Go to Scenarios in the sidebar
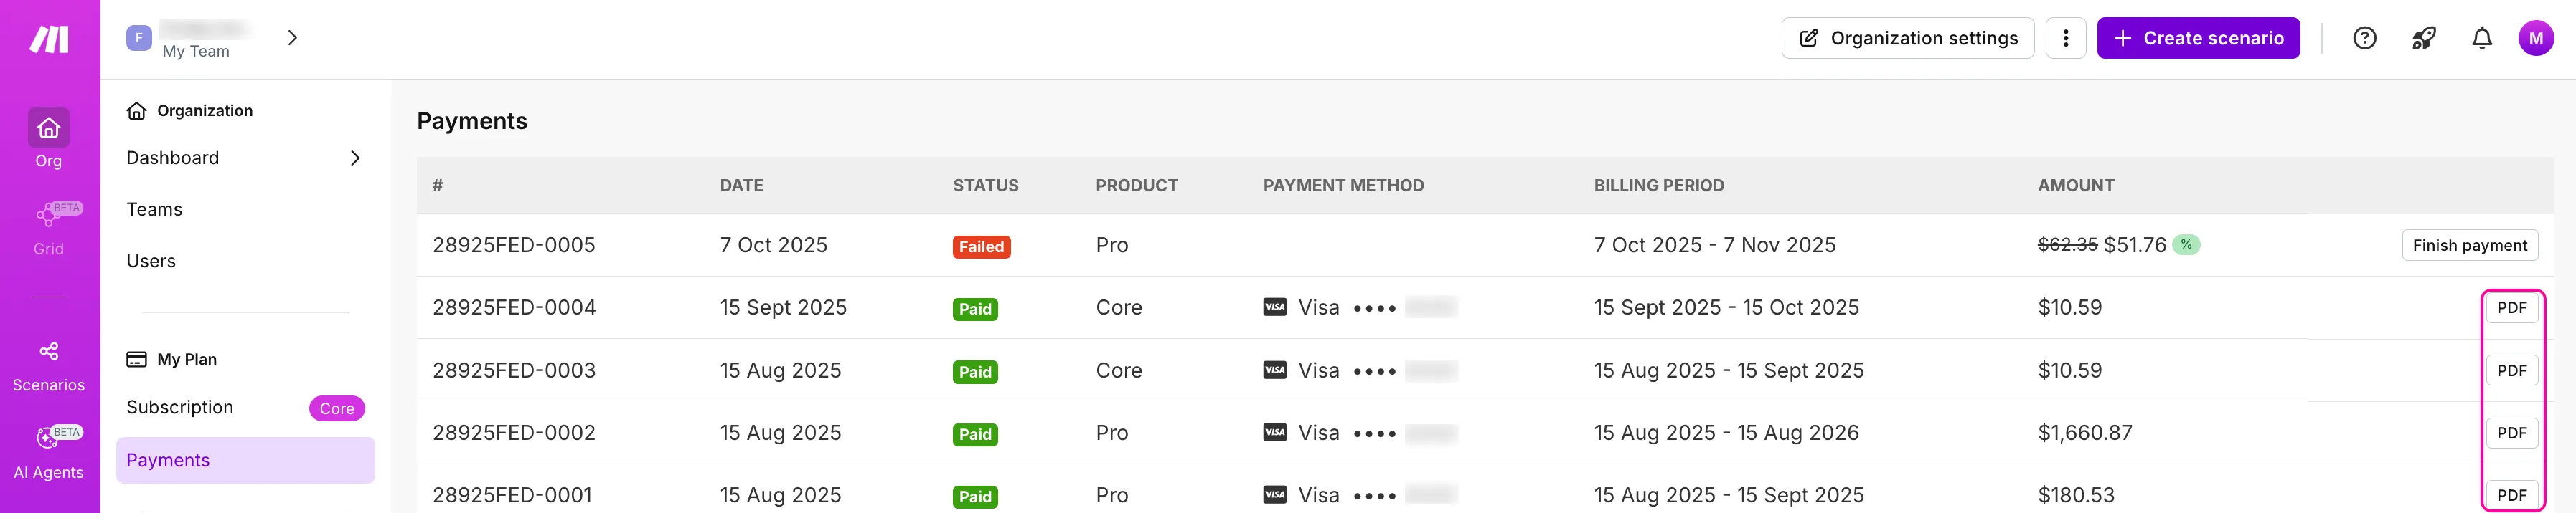Viewport: 2576px width, 513px height. point(49,366)
